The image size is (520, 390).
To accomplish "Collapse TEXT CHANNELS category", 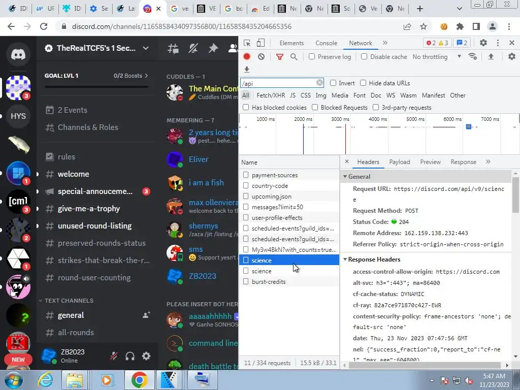I will pyautogui.click(x=41, y=301).
